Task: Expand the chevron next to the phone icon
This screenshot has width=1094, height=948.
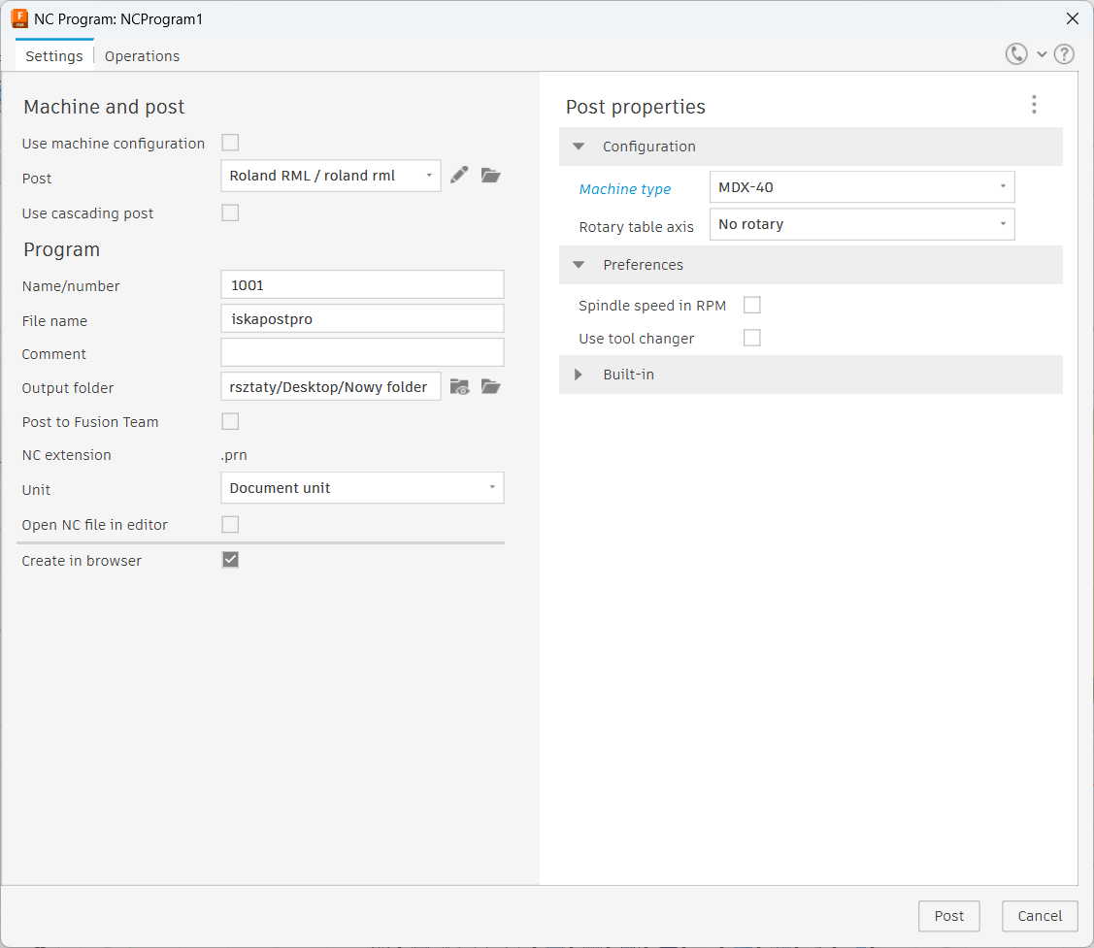Action: click(1042, 54)
